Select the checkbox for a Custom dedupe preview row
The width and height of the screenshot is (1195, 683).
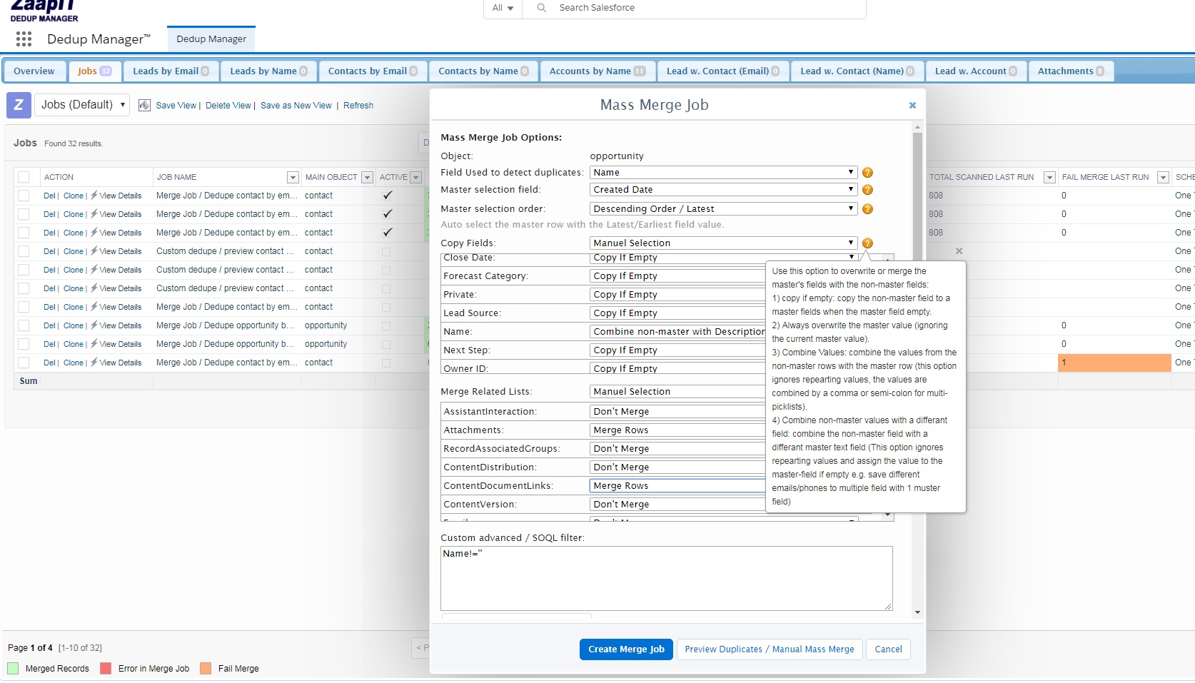click(x=24, y=251)
